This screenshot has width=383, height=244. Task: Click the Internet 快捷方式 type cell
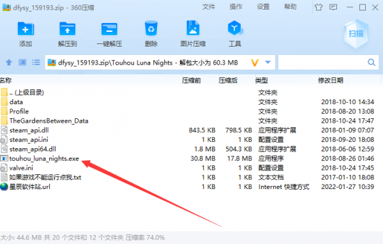point(284,187)
